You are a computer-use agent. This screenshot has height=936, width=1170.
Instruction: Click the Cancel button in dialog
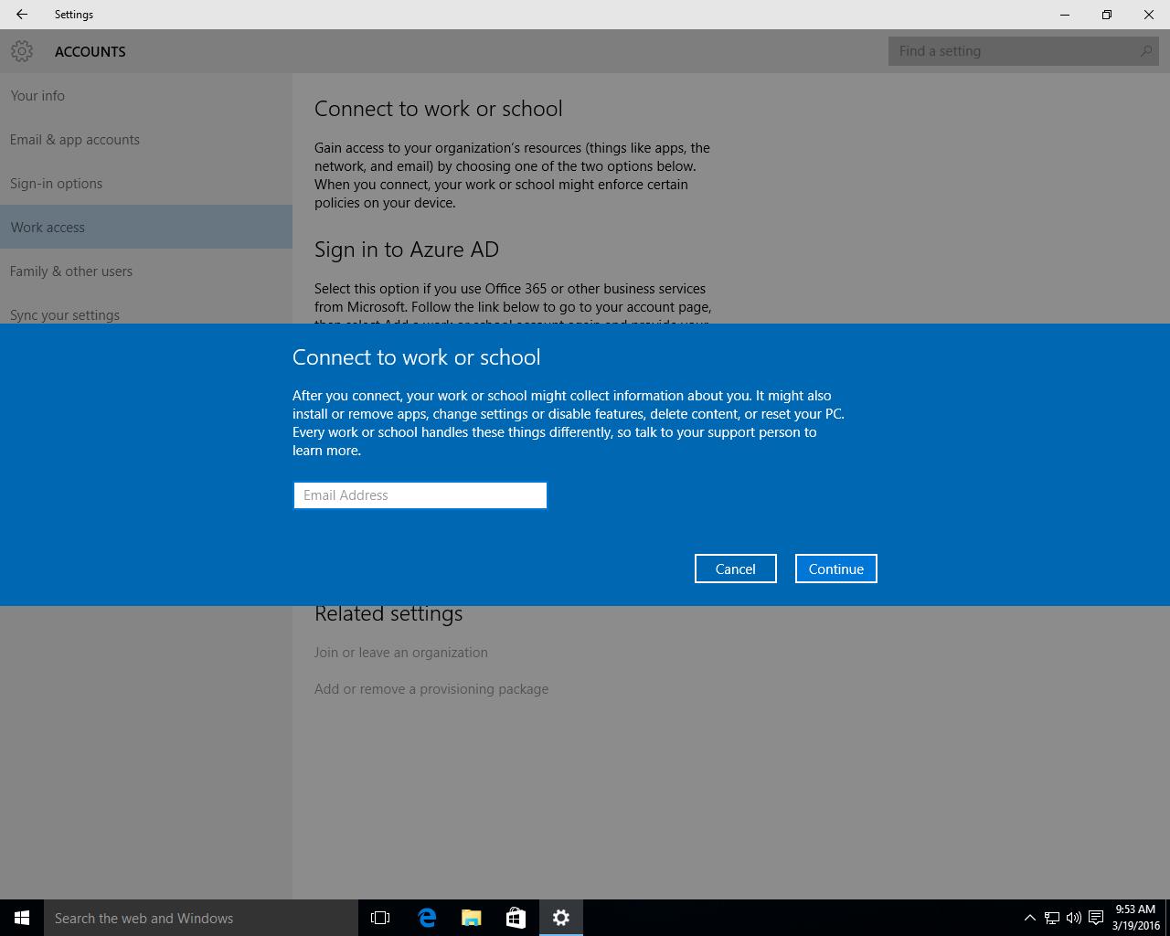click(736, 569)
